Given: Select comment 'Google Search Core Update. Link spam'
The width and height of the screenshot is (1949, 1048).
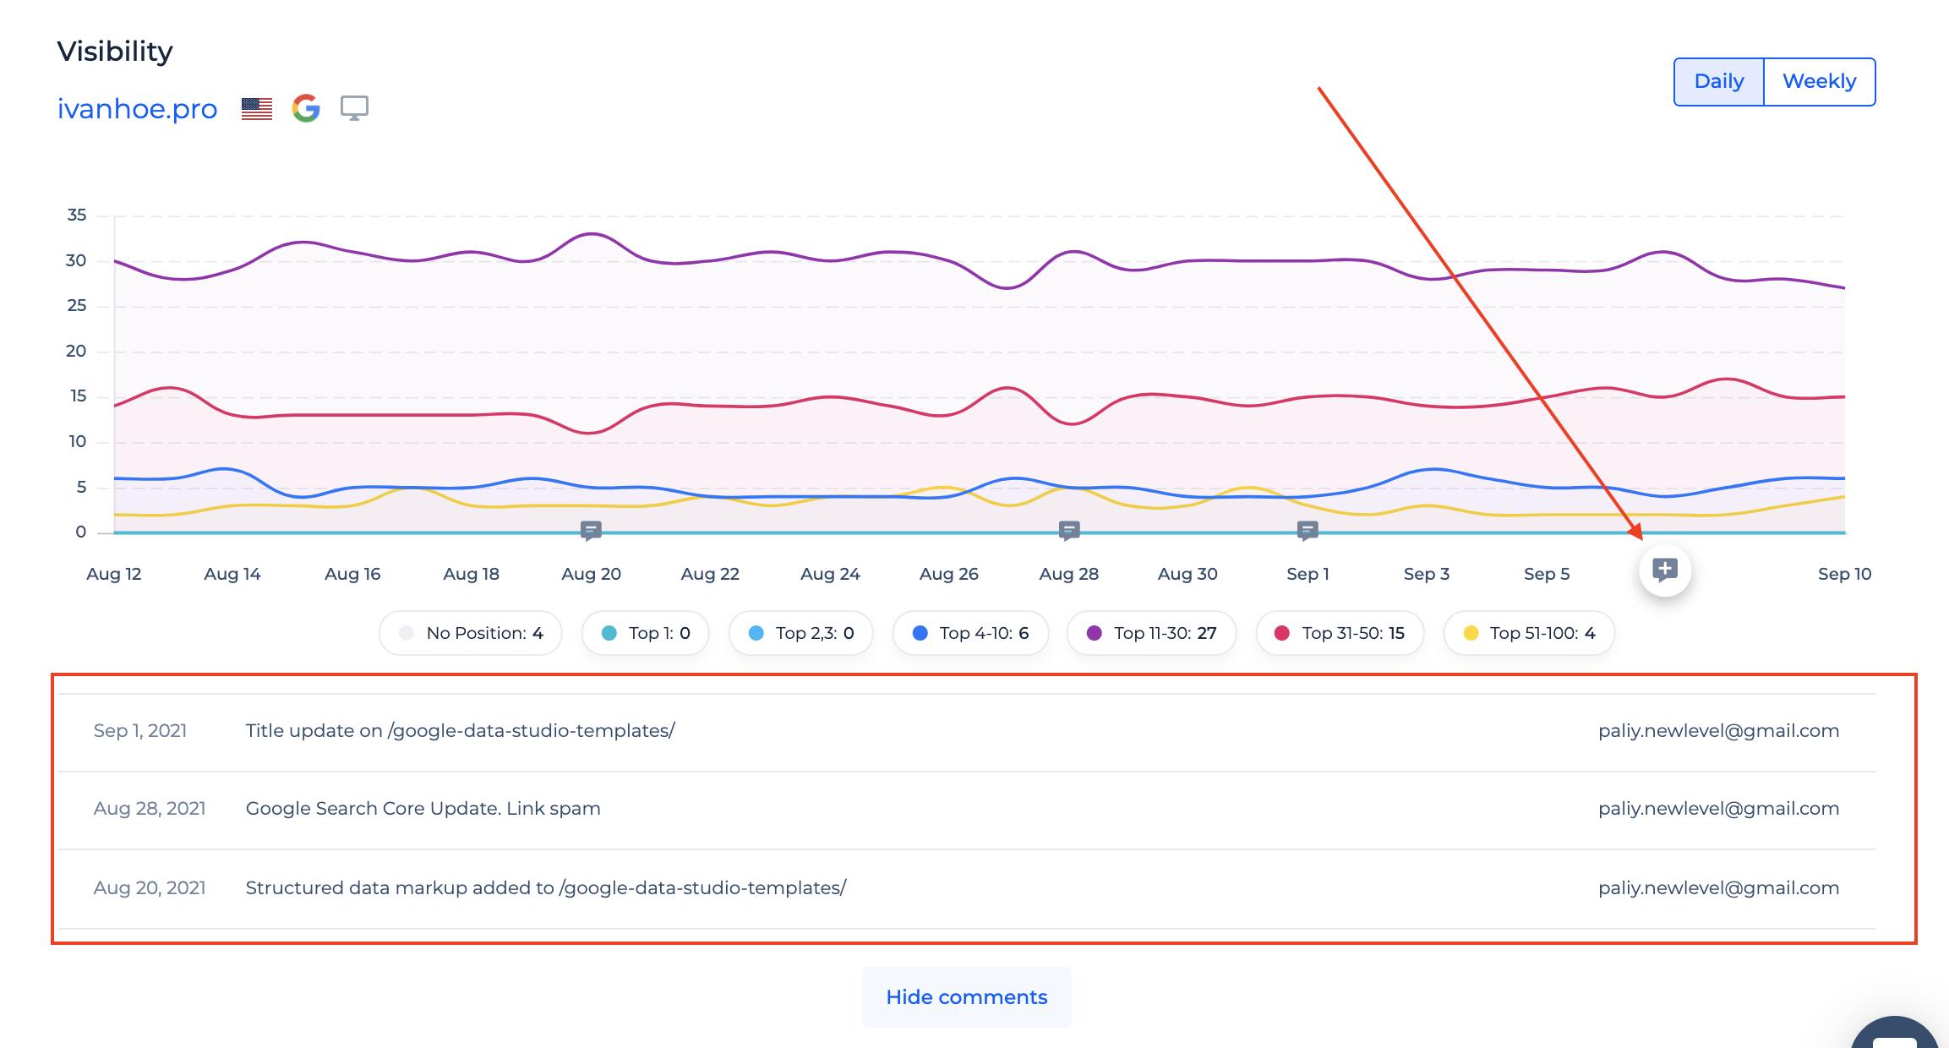Looking at the screenshot, I should click(423, 809).
